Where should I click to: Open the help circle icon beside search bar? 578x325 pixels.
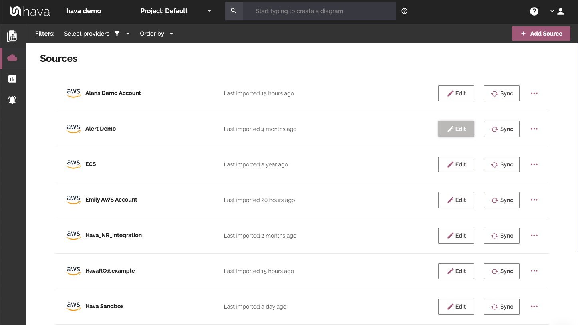(x=404, y=11)
